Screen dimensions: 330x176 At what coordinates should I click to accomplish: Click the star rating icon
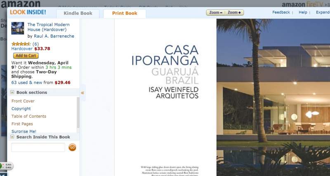21,44
